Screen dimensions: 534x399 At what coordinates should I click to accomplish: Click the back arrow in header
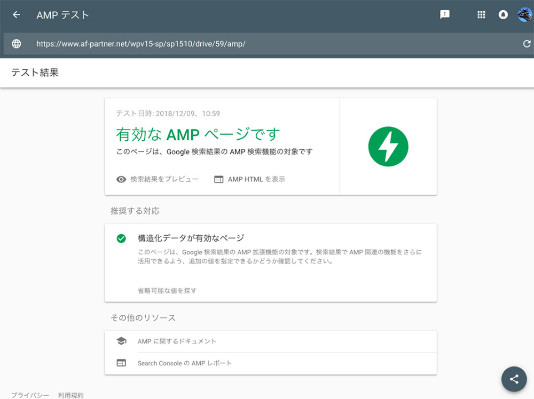pyautogui.click(x=17, y=14)
